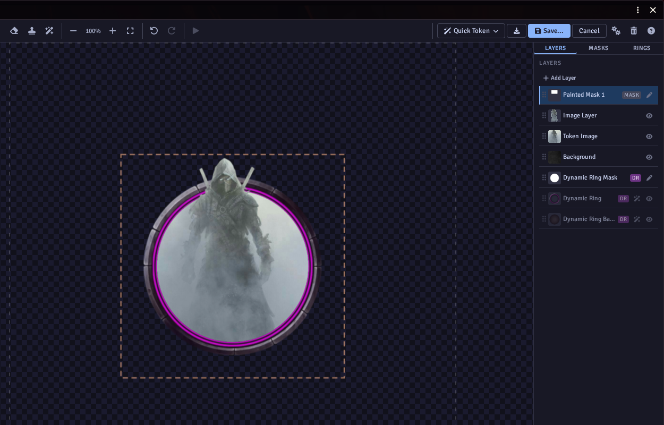664x425 pixels.
Task: Click the 100% zoom level text
Action: (93, 31)
